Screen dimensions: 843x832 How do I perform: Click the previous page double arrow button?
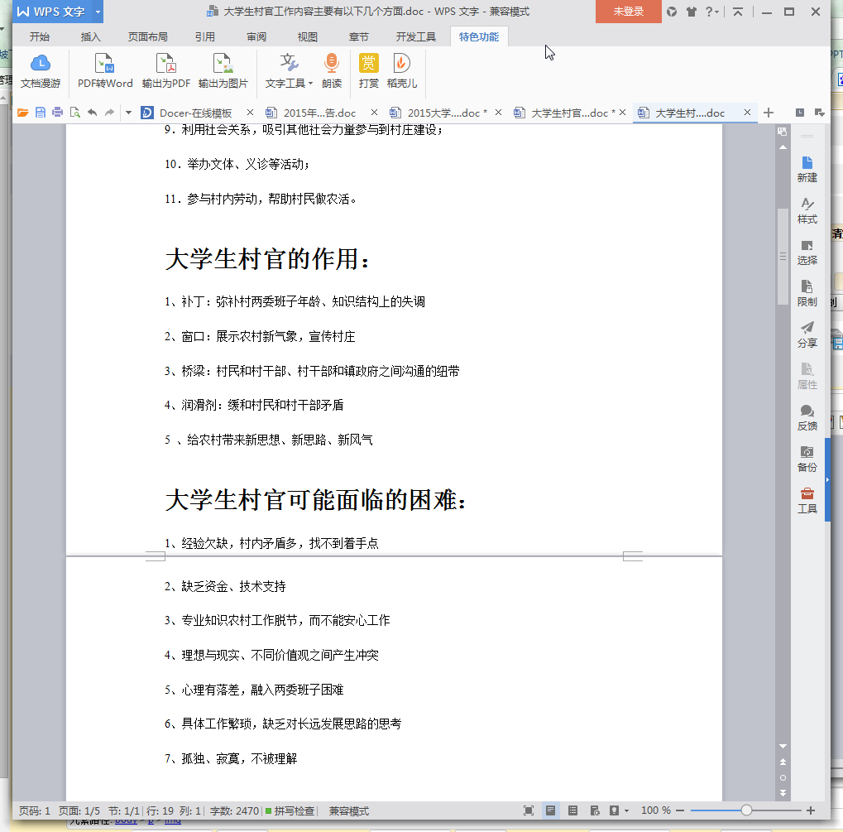click(x=783, y=762)
